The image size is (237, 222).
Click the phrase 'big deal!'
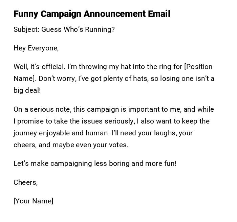point(27,90)
